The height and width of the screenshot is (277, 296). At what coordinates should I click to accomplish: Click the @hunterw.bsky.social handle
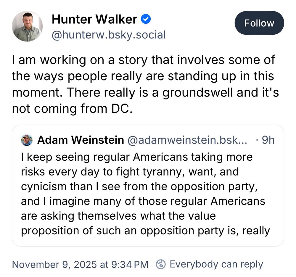click(108, 35)
